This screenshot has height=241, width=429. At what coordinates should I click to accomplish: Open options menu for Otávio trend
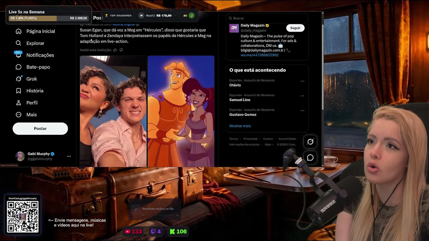coord(302,81)
